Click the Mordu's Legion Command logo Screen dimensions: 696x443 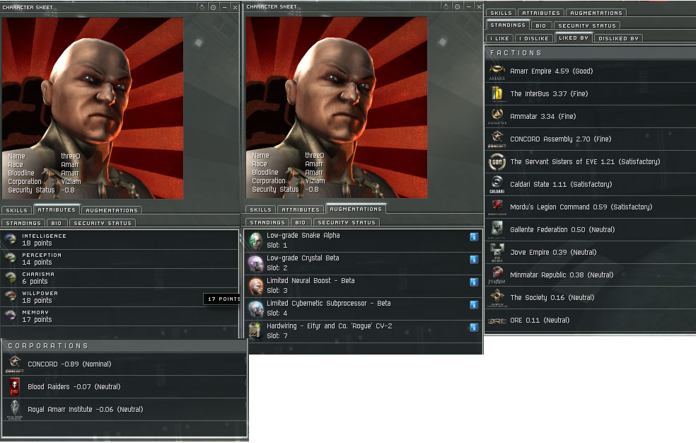(497, 207)
